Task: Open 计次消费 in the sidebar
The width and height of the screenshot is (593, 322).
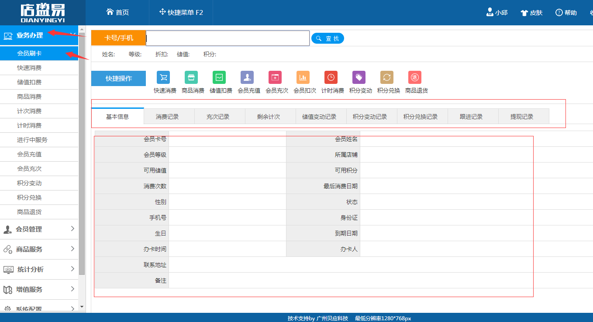Action: coord(39,111)
